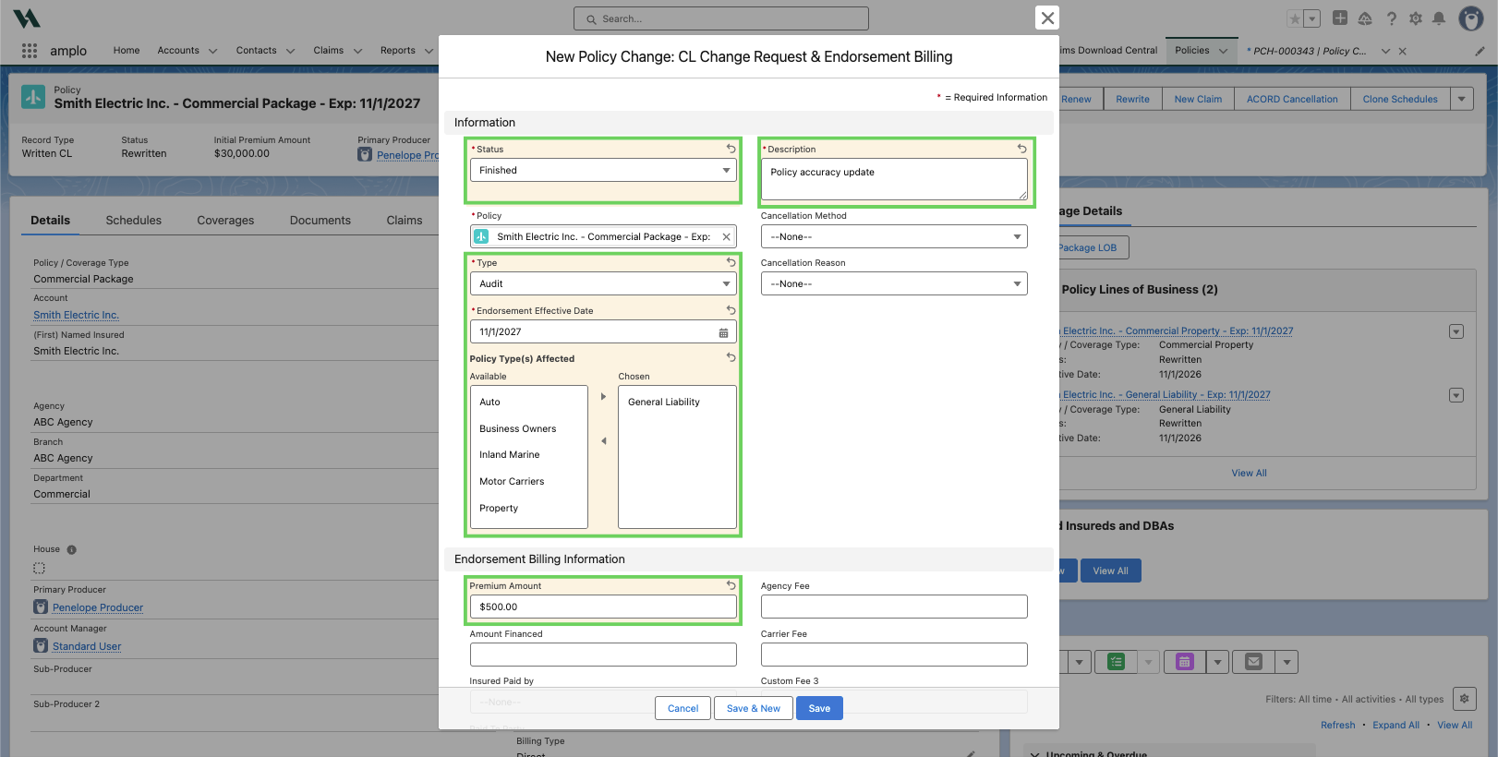Open the notifications bell

[1439, 18]
